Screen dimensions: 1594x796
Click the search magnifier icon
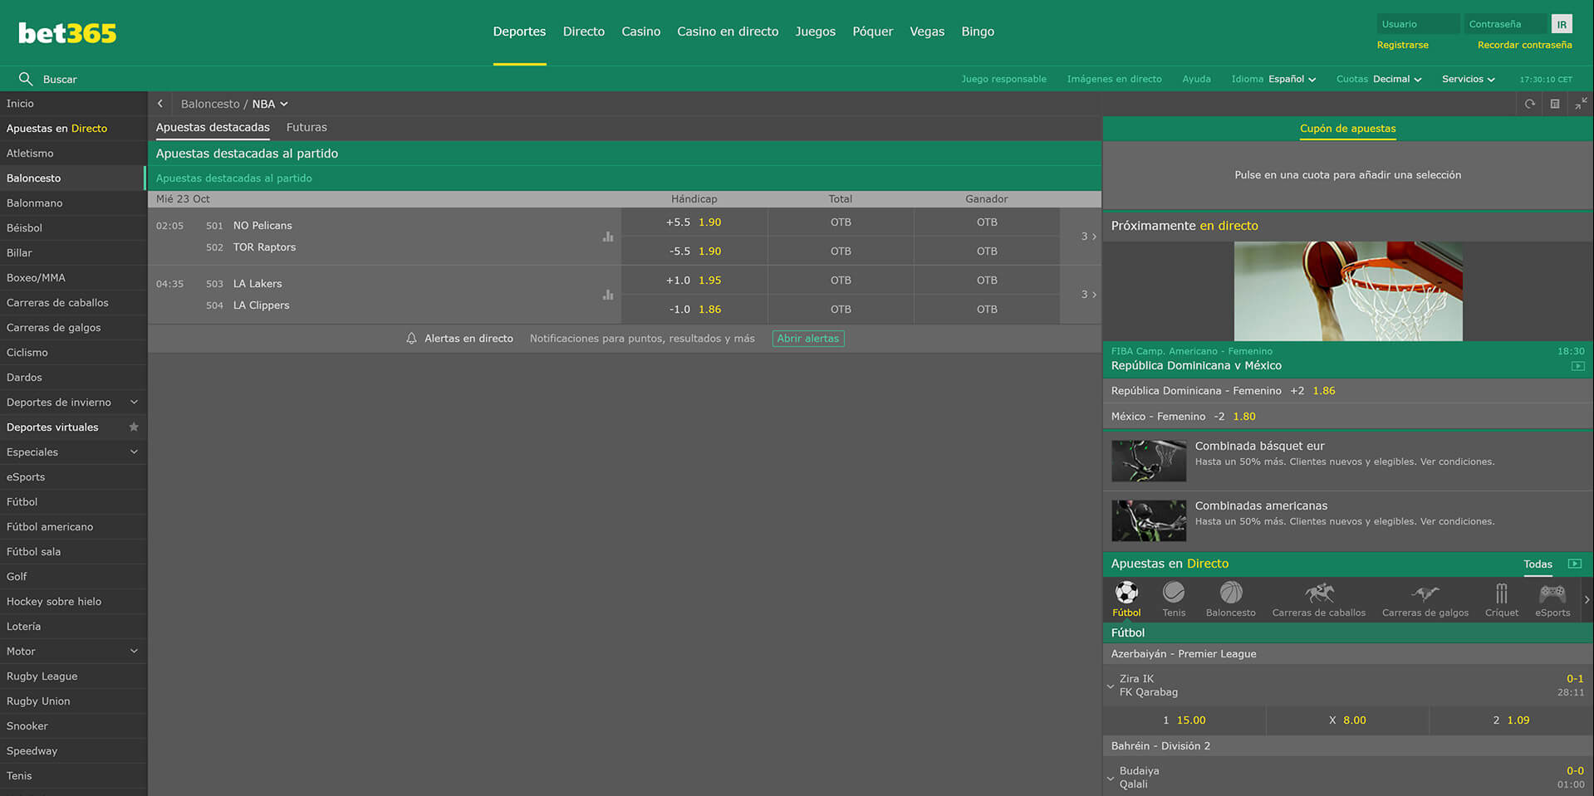pos(26,79)
